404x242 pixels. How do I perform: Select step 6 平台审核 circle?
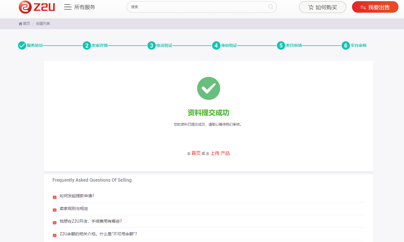point(345,46)
